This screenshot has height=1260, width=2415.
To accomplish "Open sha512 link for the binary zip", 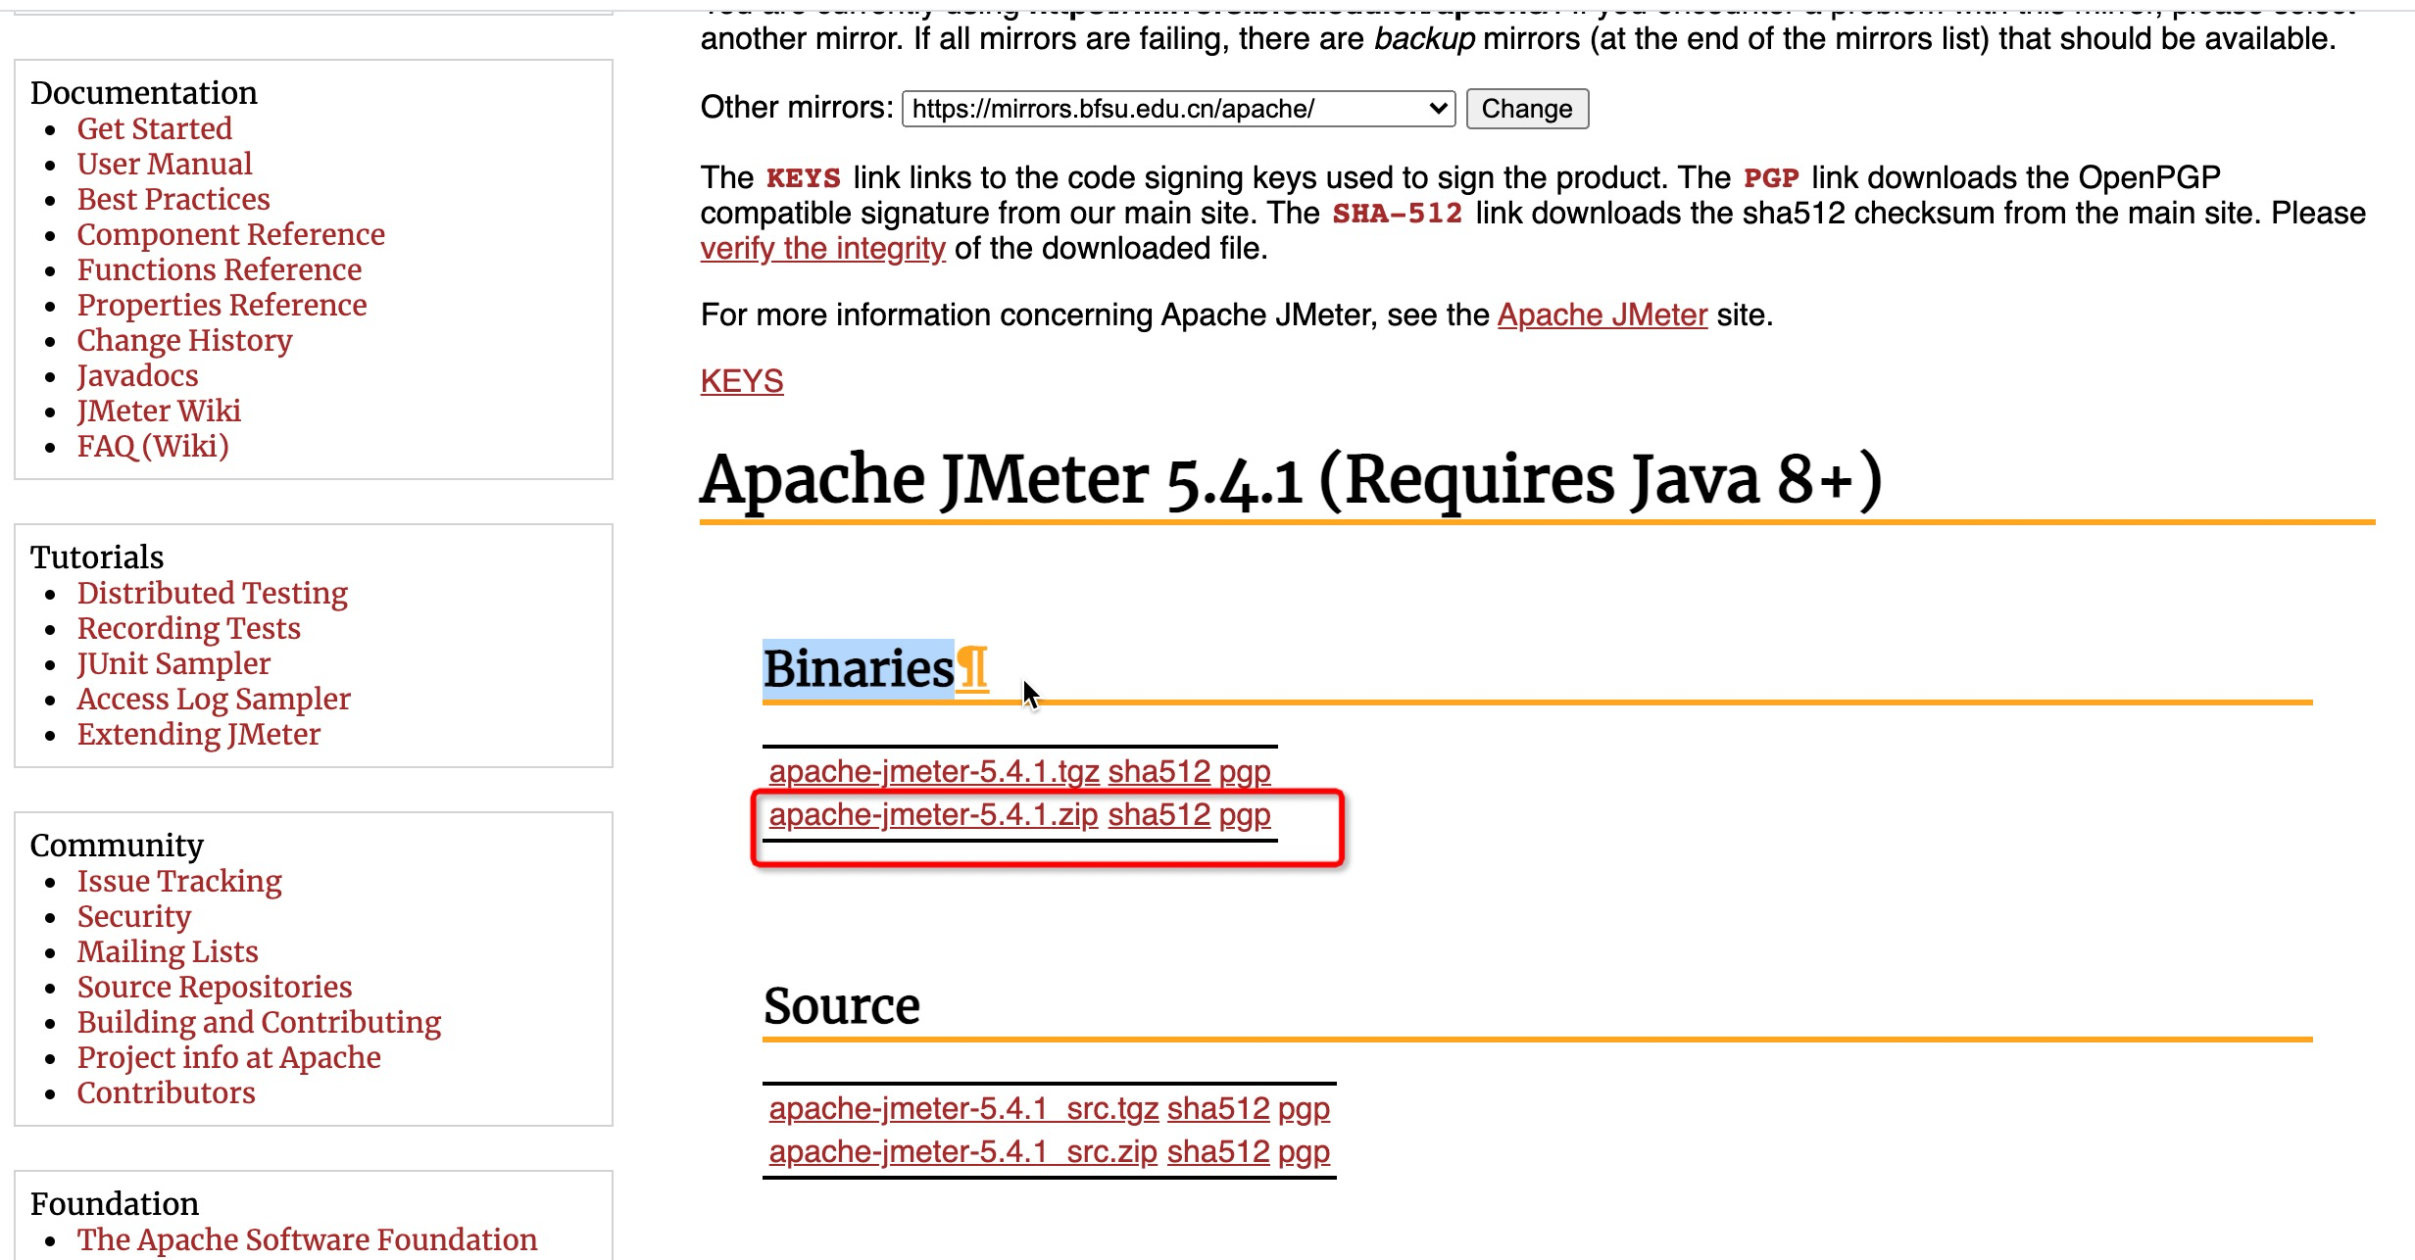I will 1158,815.
